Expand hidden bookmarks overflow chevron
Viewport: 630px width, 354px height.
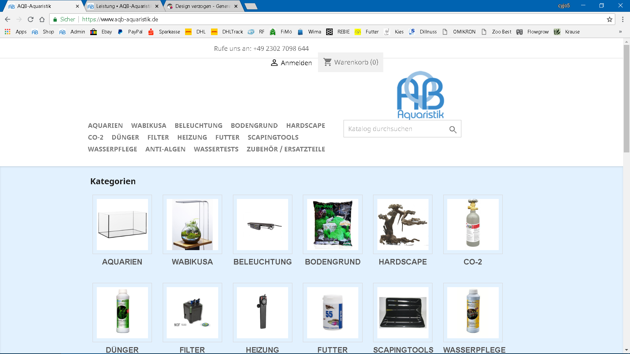point(620,32)
